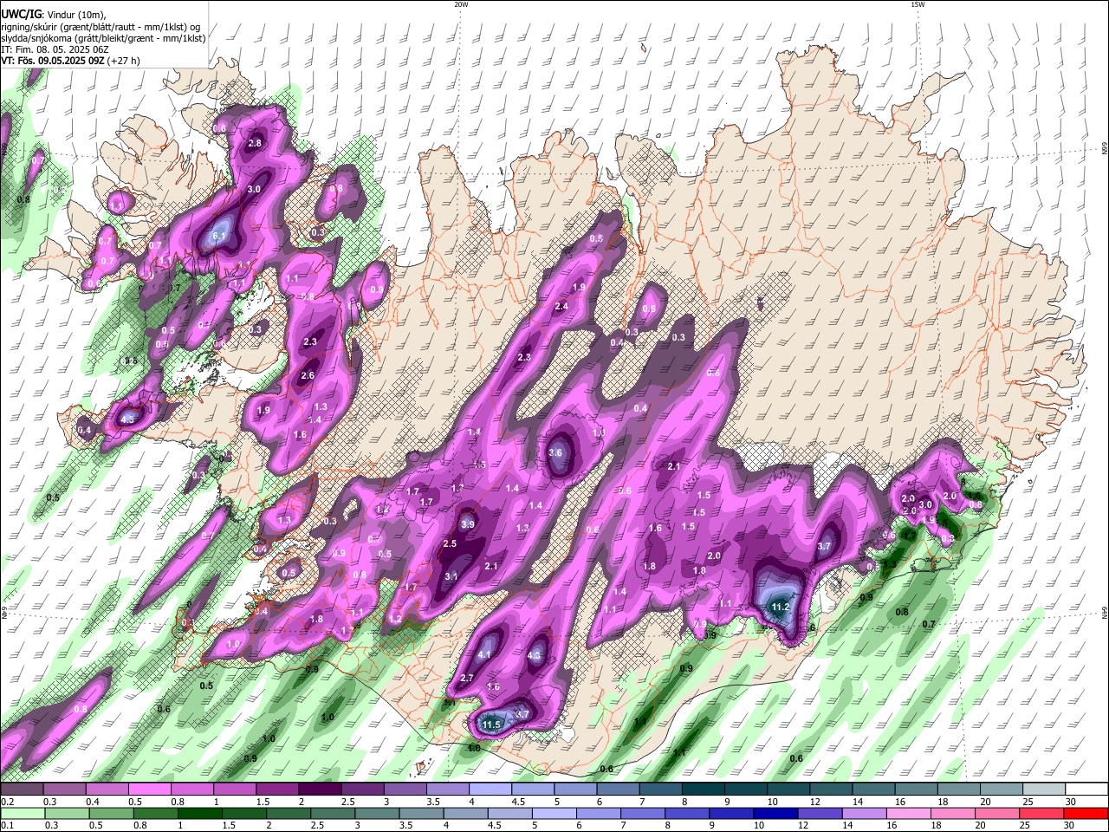The image size is (1109, 832).
Task: Select the 2.4 precipitation value on the map
Action: click(x=561, y=306)
